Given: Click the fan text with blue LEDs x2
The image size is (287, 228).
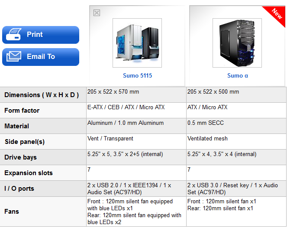Looking at the screenshot, I should pyautogui.click(x=134, y=218).
